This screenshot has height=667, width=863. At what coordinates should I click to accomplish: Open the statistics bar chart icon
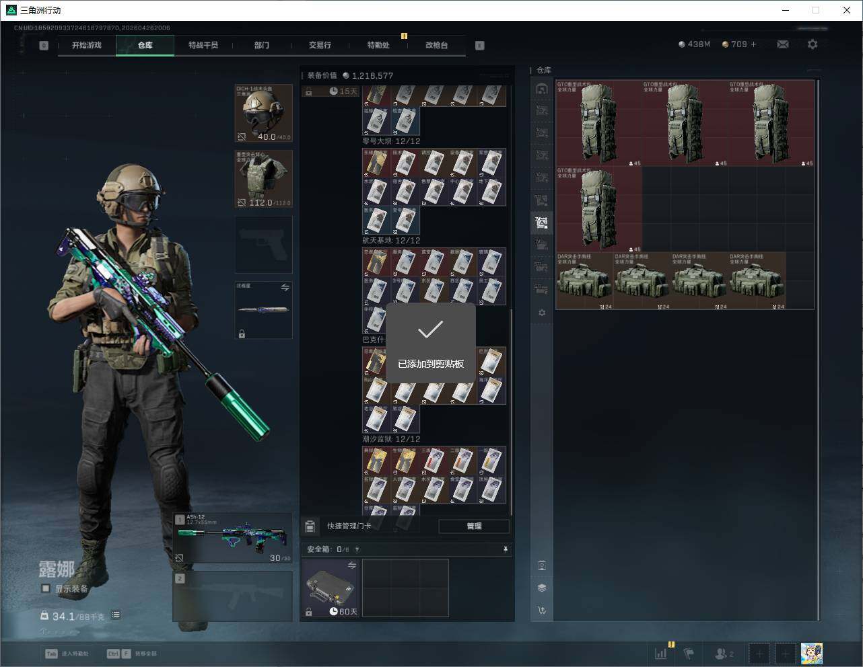click(x=661, y=653)
